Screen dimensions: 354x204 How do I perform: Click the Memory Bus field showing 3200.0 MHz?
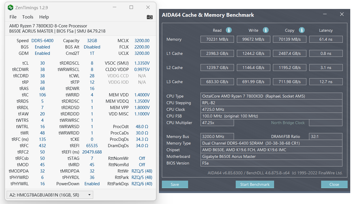click(x=217, y=136)
